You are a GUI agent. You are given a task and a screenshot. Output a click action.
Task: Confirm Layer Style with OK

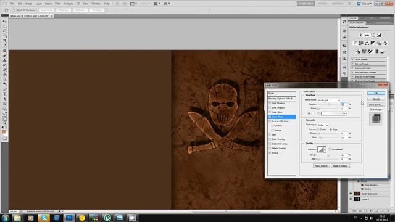[376, 93]
